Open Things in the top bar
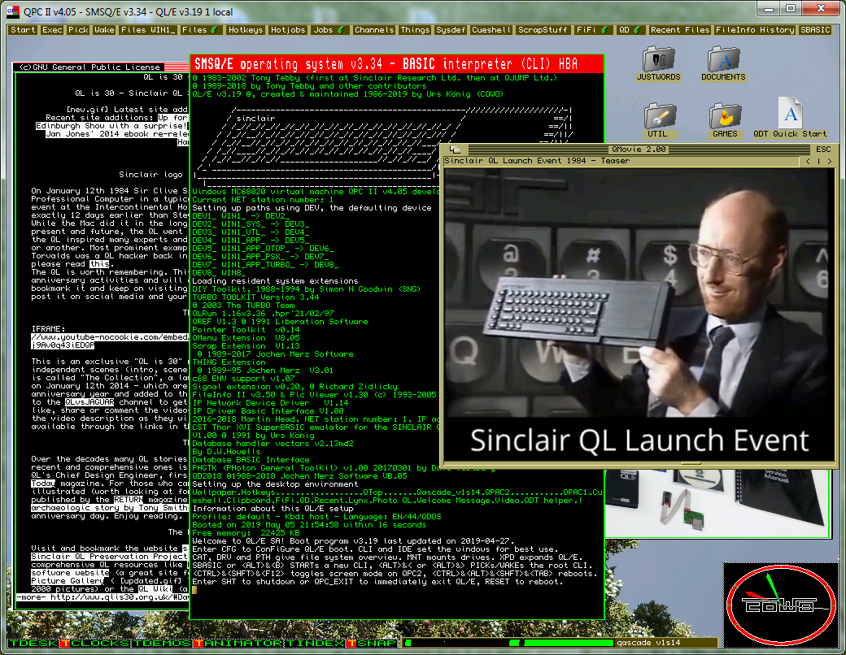This screenshot has width=846, height=655. [415, 30]
